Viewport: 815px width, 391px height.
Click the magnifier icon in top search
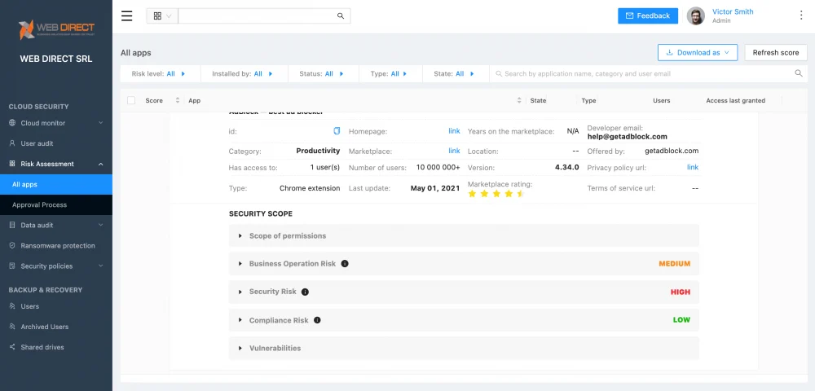(x=341, y=16)
